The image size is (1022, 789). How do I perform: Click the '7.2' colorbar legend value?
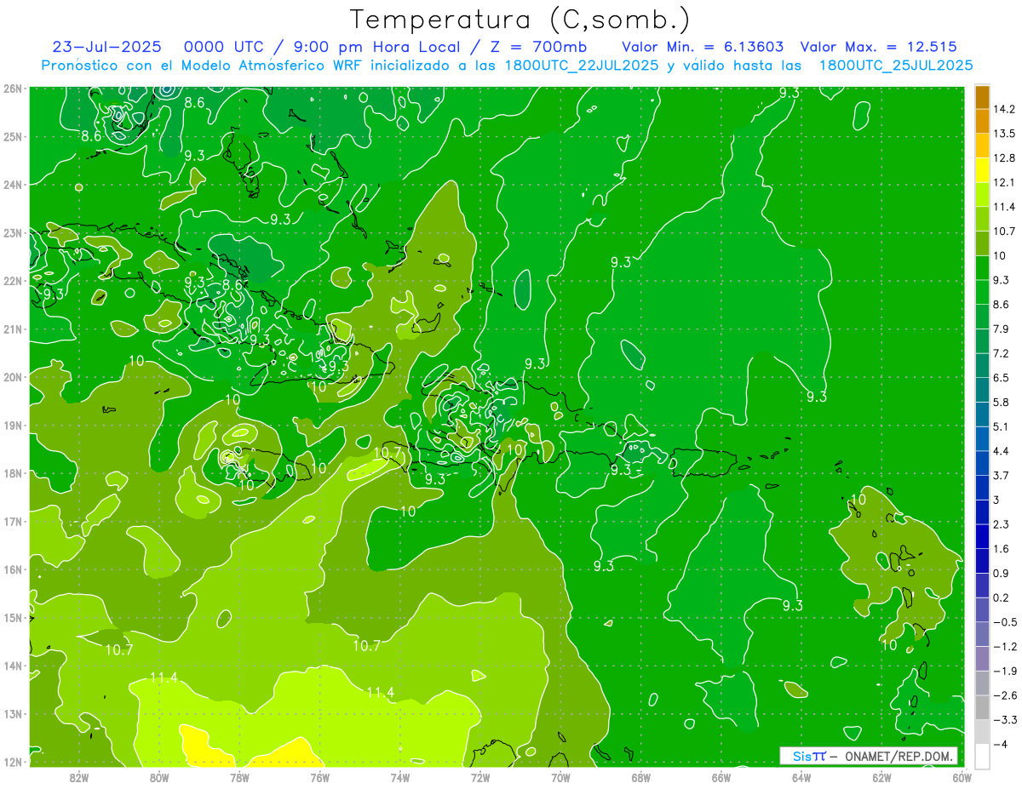(x=1001, y=353)
